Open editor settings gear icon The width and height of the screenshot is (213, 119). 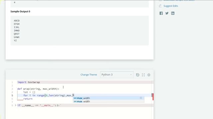pos(149,75)
